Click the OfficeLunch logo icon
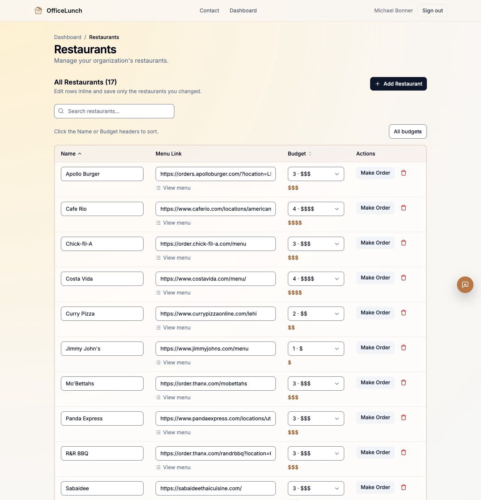This screenshot has width=481, height=500. 38,11
